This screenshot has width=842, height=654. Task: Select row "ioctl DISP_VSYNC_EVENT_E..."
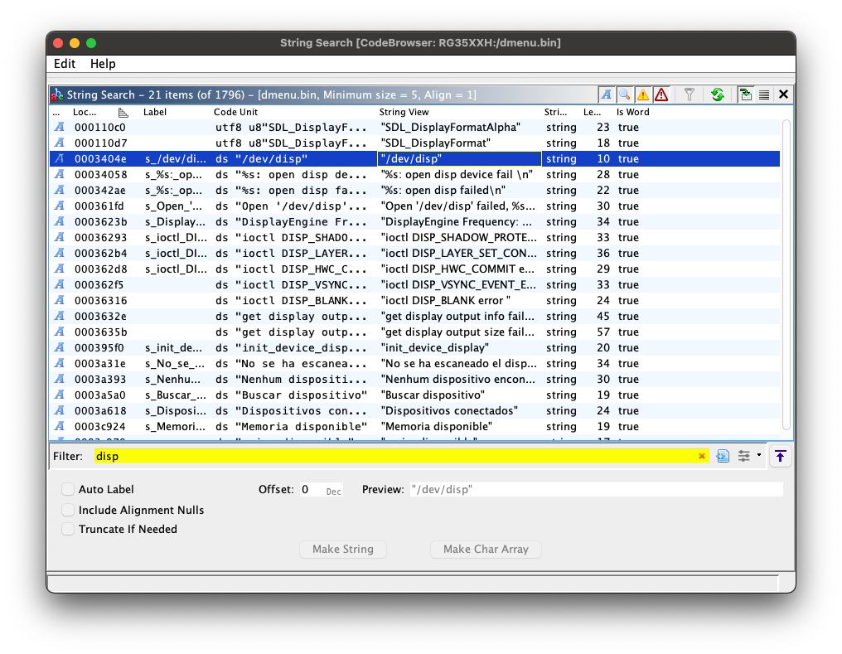click(x=414, y=285)
